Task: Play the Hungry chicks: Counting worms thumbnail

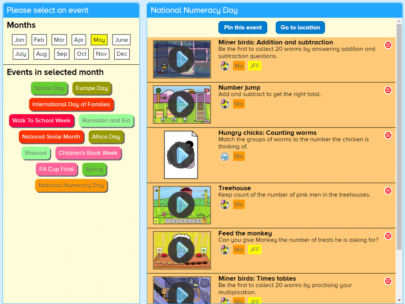Action: [x=181, y=155]
